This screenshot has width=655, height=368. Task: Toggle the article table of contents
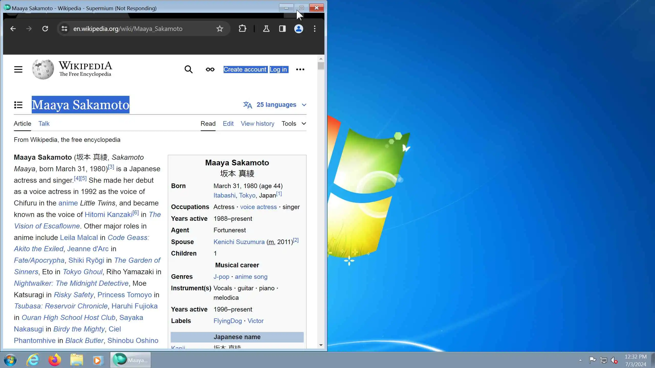[x=18, y=105]
